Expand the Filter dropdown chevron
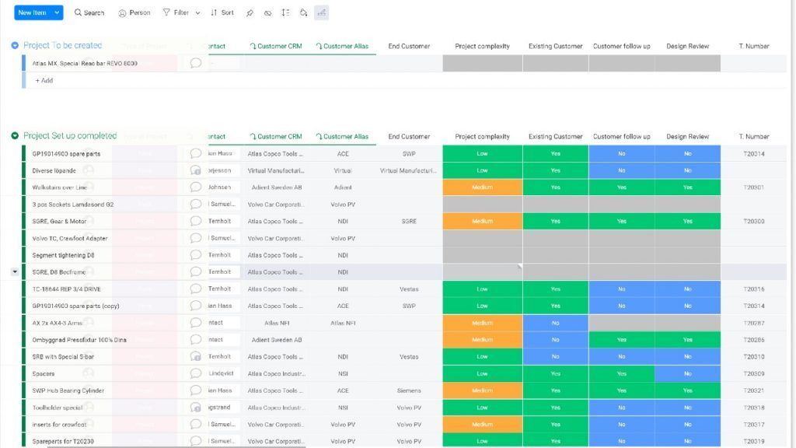Image resolution: width=796 pixels, height=448 pixels. coord(198,12)
